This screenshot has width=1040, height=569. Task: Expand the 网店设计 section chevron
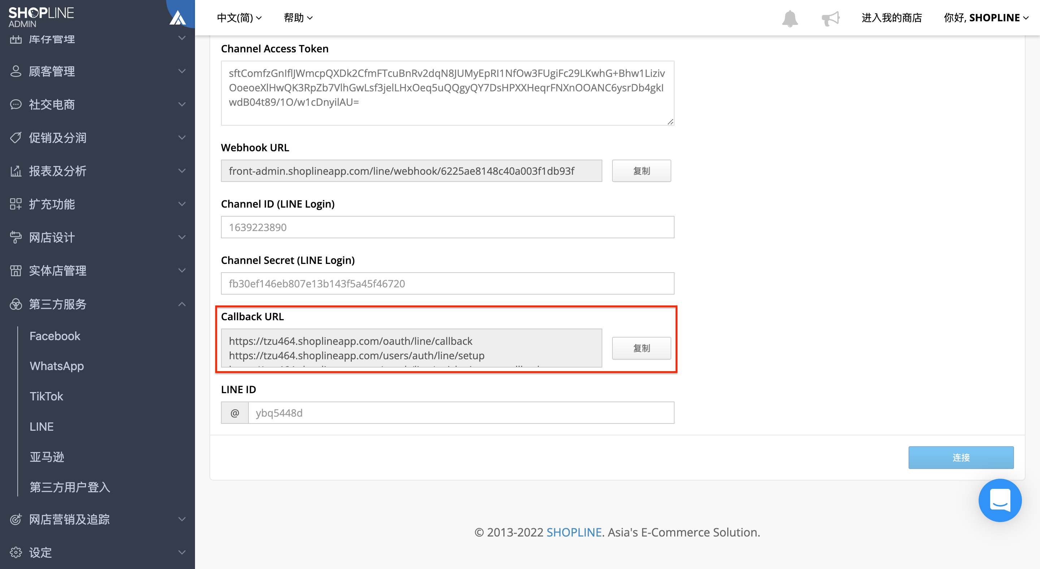point(182,237)
